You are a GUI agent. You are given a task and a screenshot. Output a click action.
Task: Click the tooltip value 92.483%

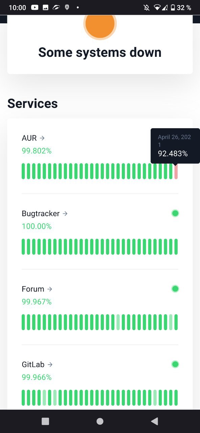point(173,154)
